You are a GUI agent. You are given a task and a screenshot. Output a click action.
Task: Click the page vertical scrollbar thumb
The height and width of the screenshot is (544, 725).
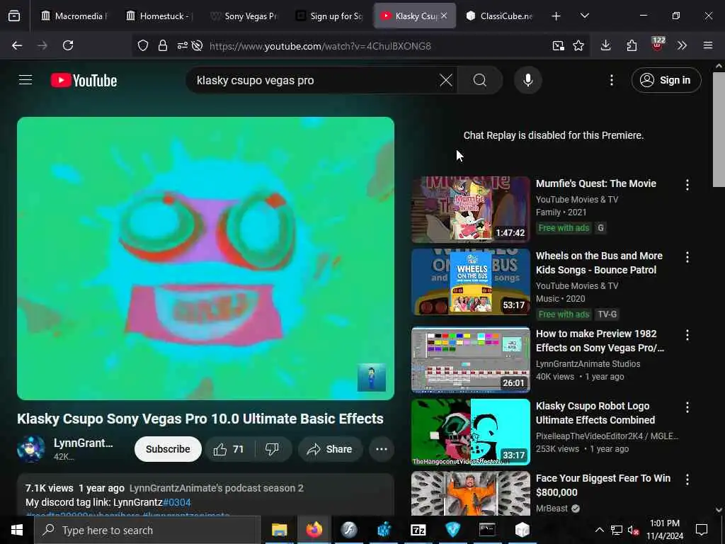[x=719, y=130]
